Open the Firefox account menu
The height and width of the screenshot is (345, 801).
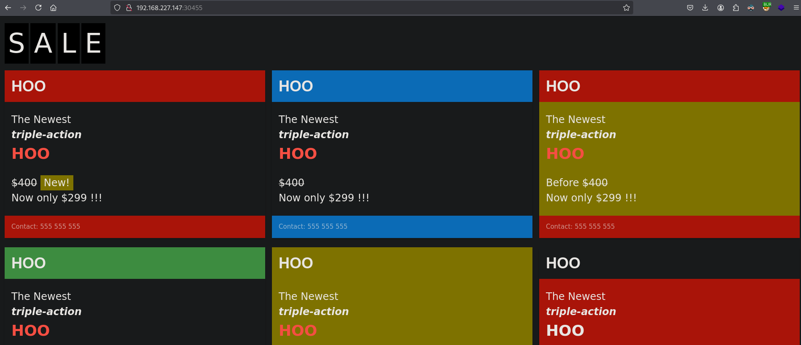click(720, 8)
